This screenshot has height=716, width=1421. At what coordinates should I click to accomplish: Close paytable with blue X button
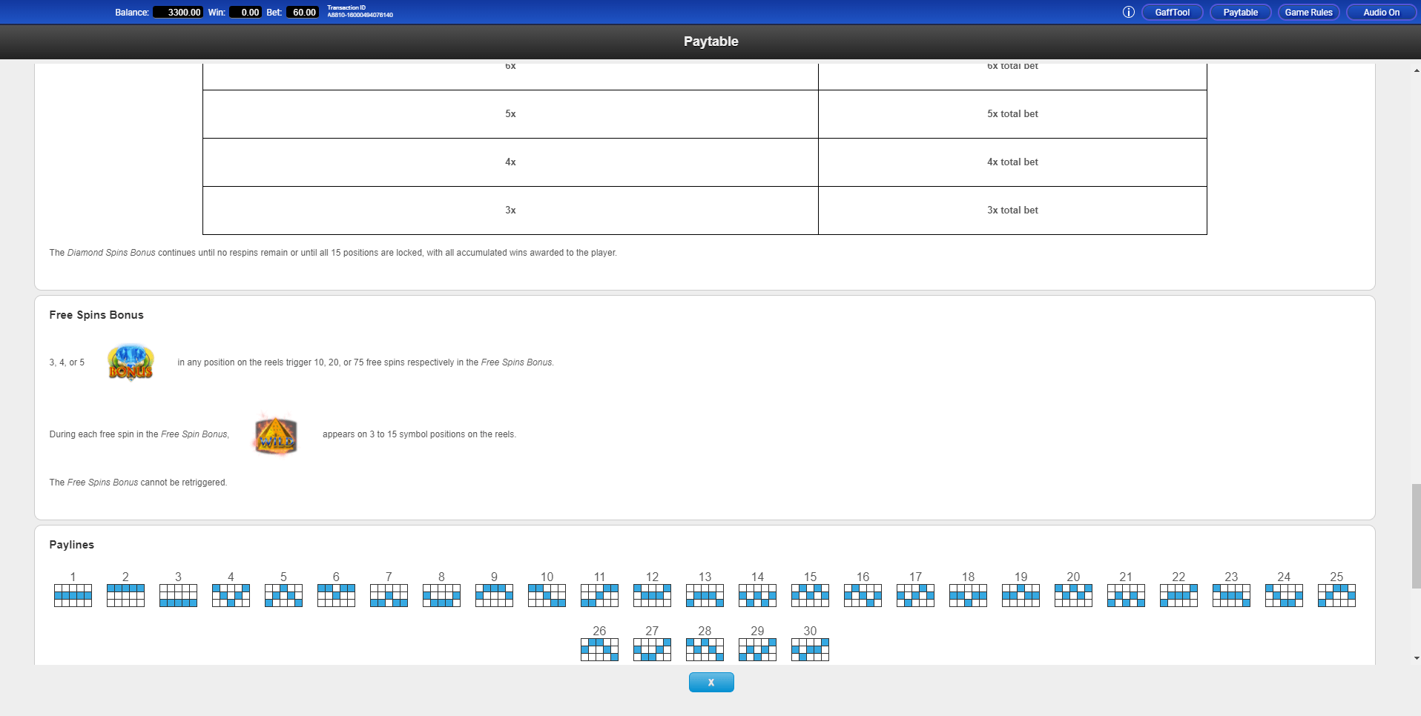710,682
